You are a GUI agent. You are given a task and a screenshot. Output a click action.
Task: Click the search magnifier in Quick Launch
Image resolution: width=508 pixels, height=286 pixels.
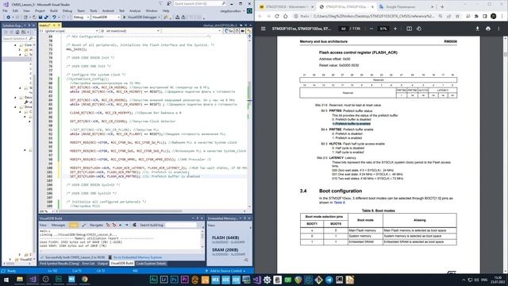point(224,3)
